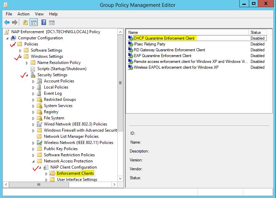The image size is (276, 198).
Task: Click the horizontal scrollbar of the tree pane
Action: point(39,185)
